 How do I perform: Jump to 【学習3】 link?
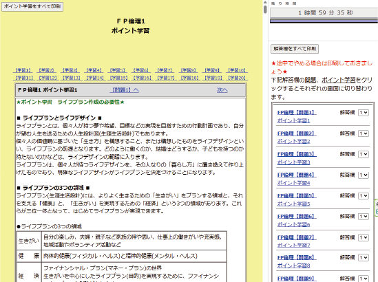coord(70,70)
